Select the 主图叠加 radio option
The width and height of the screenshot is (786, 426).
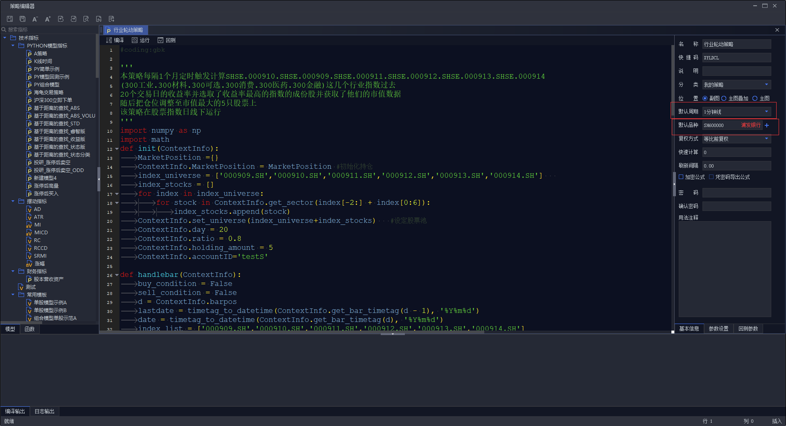724,98
